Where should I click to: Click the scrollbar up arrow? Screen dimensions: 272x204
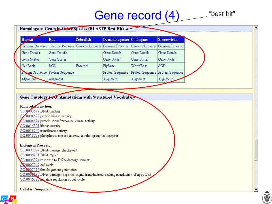click(x=256, y=27)
